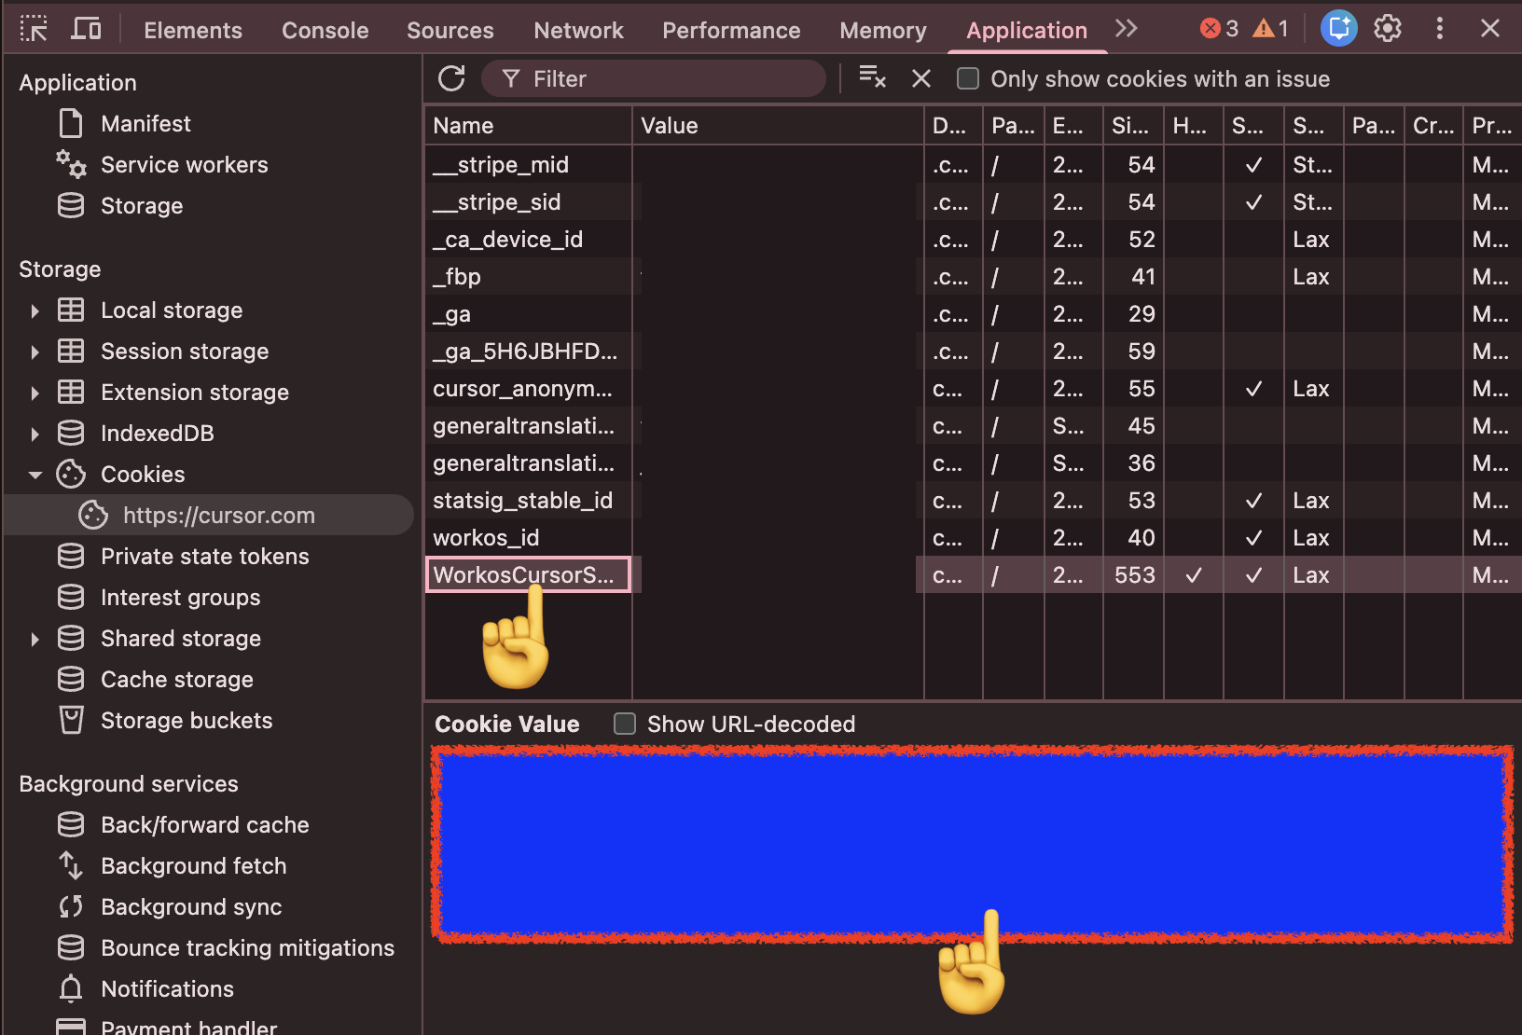Image resolution: width=1522 pixels, height=1035 pixels.
Task: Click Bounce tracking mitigations icon
Action: (x=71, y=947)
